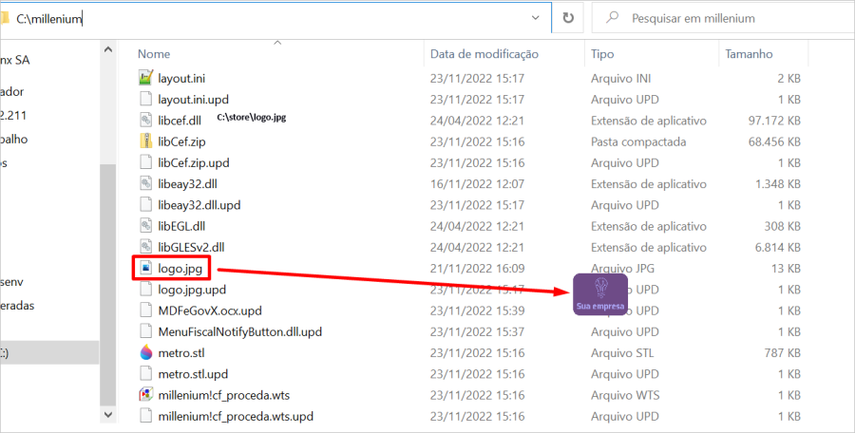Click the navigation pane scrollbar thumb

[108, 285]
